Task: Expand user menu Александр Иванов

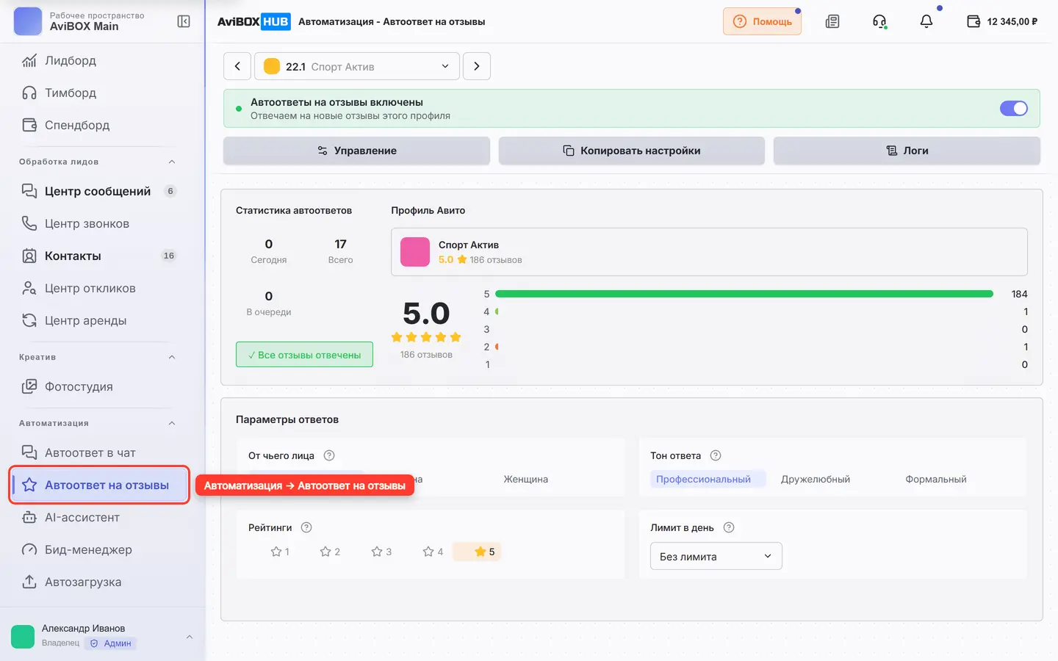Action: pos(102,636)
